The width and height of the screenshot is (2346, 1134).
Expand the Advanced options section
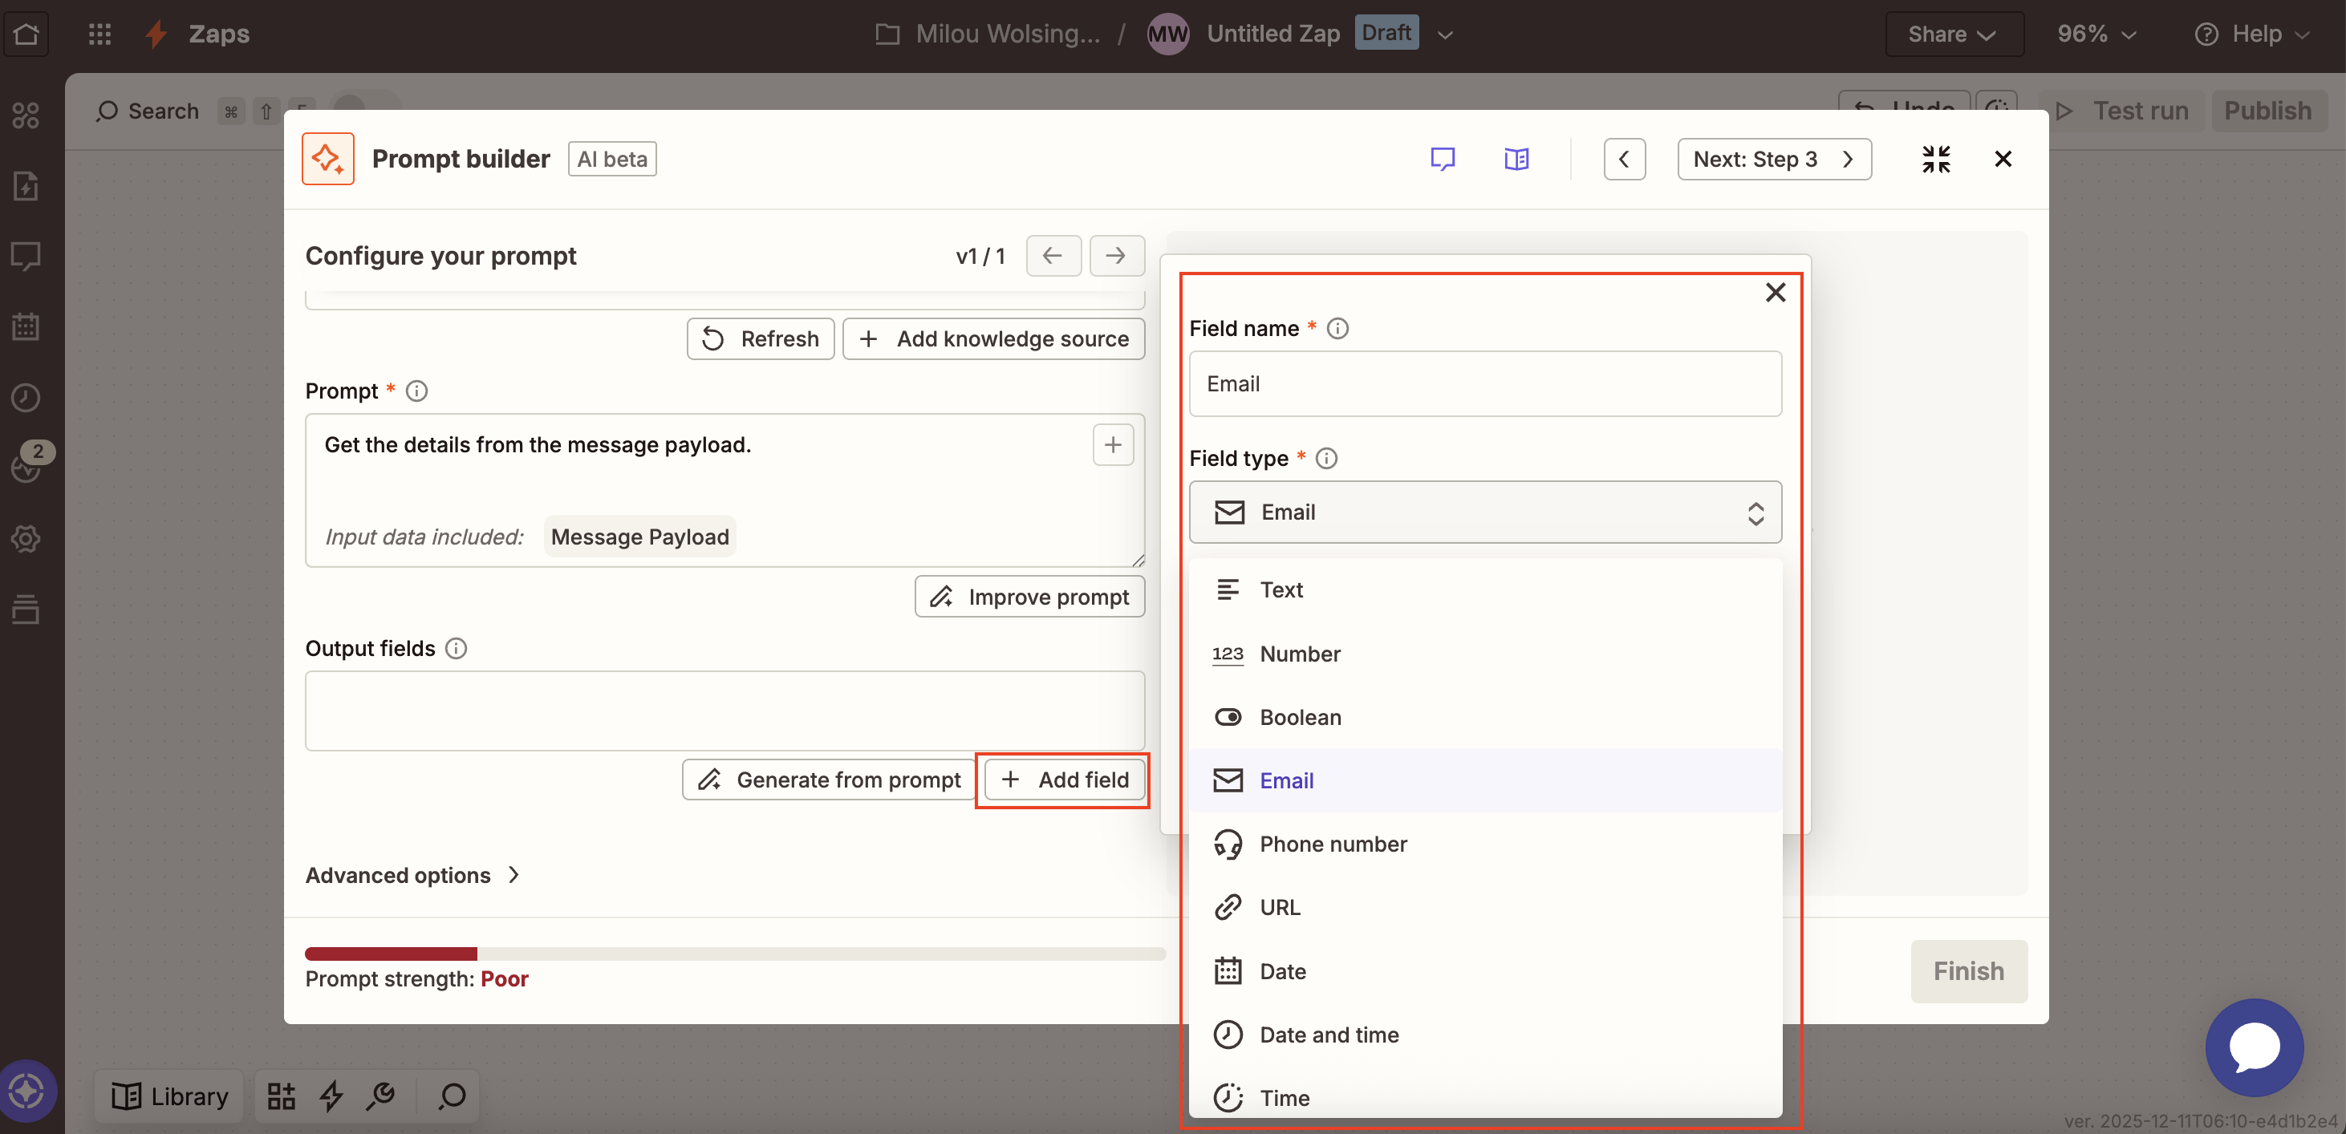tap(412, 875)
